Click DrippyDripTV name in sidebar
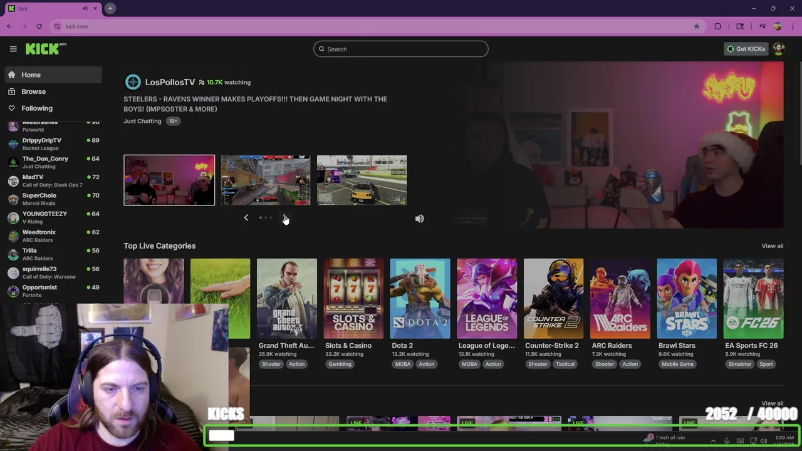The image size is (802, 451). [x=42, y=140]
